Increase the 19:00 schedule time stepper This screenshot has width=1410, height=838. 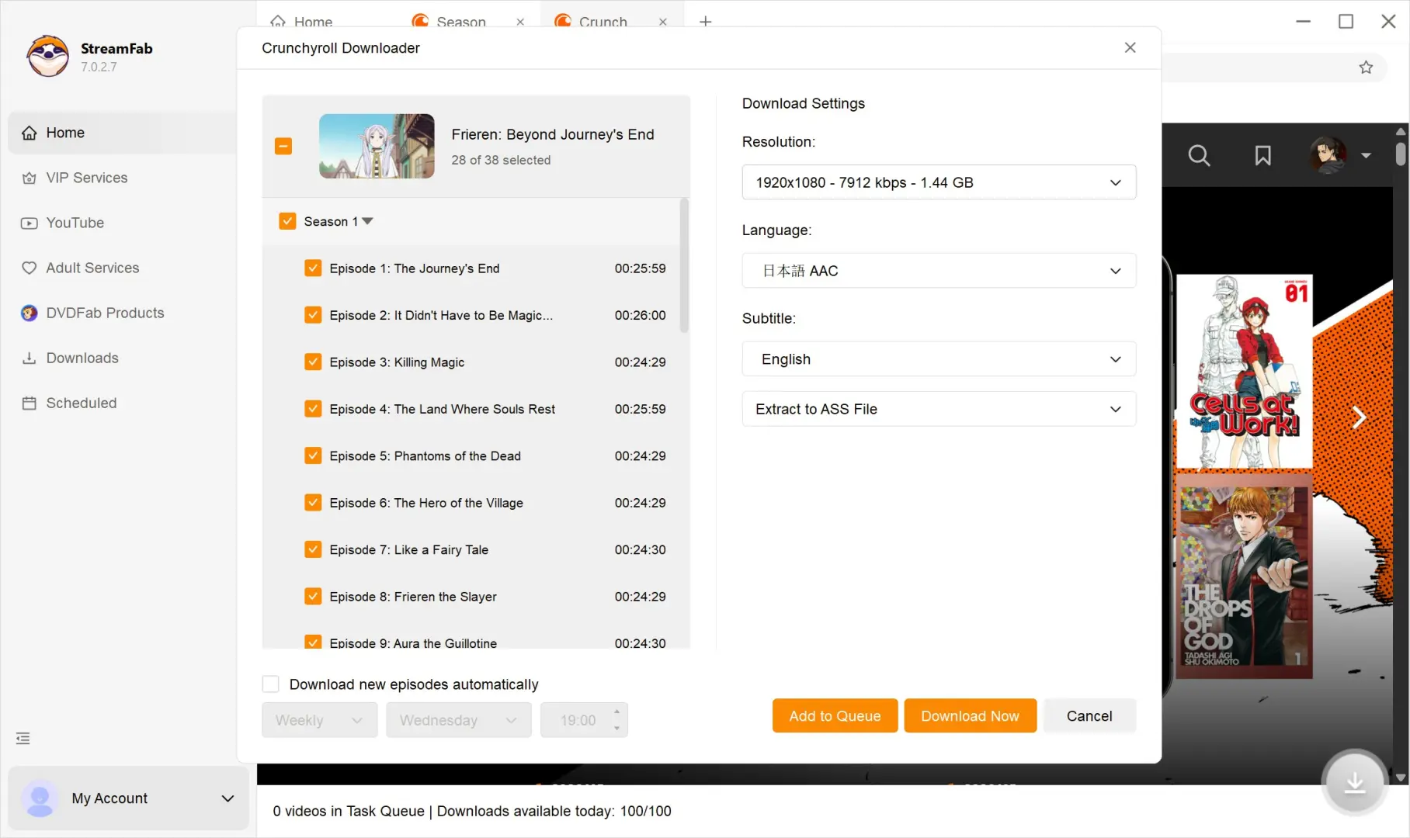pos(616,712)
